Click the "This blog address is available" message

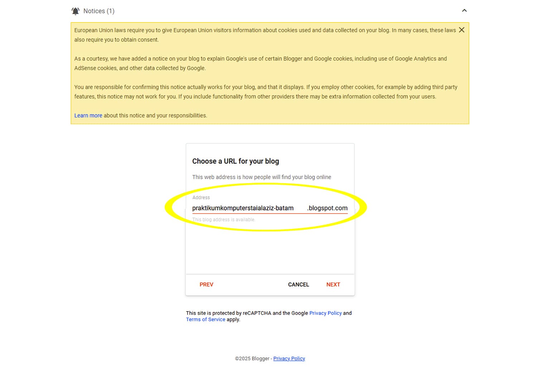pos(224,220)
